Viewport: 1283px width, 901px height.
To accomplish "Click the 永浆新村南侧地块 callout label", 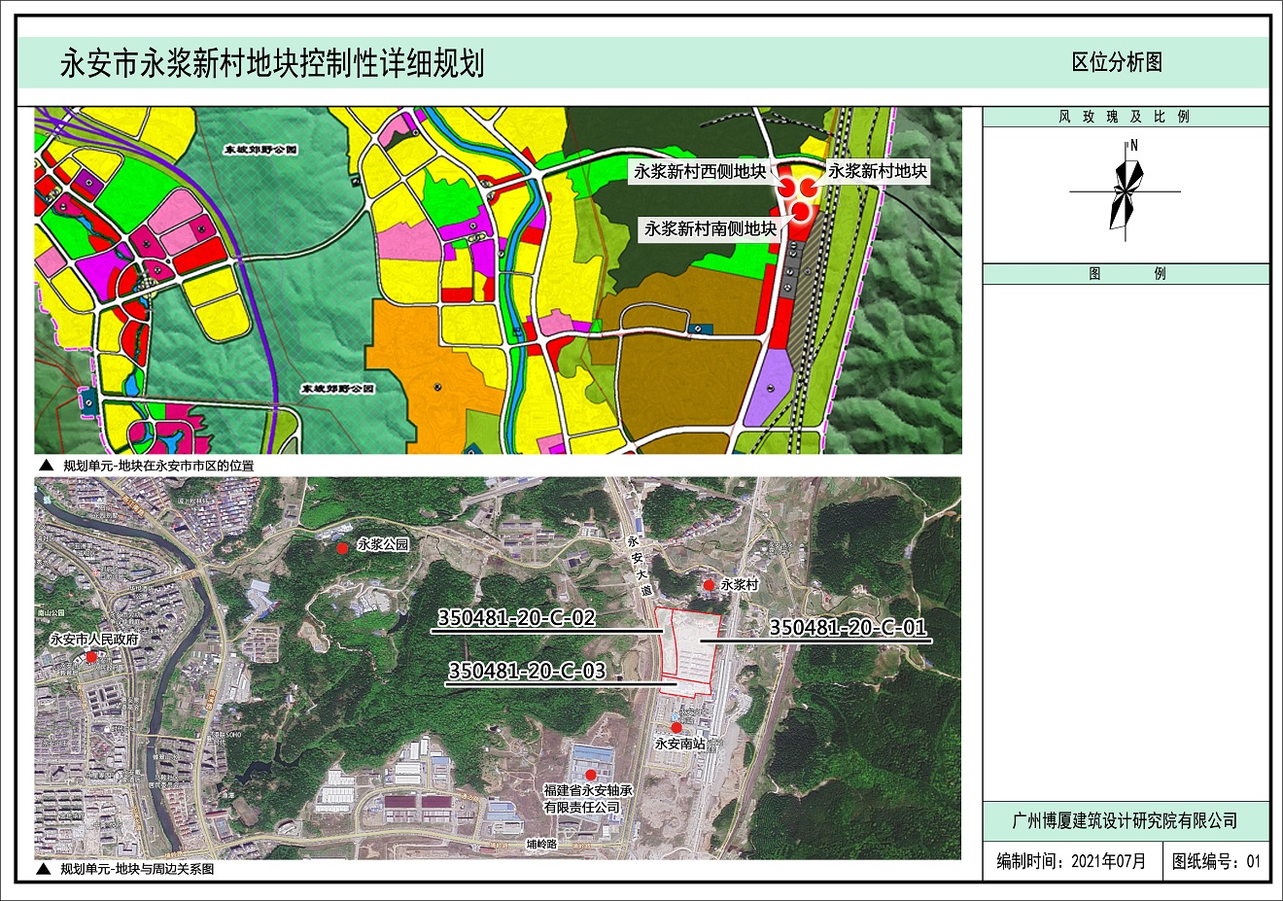I will coord(710,228).
